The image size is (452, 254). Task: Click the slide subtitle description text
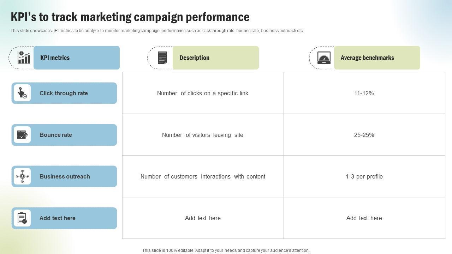tap(157, 31)
